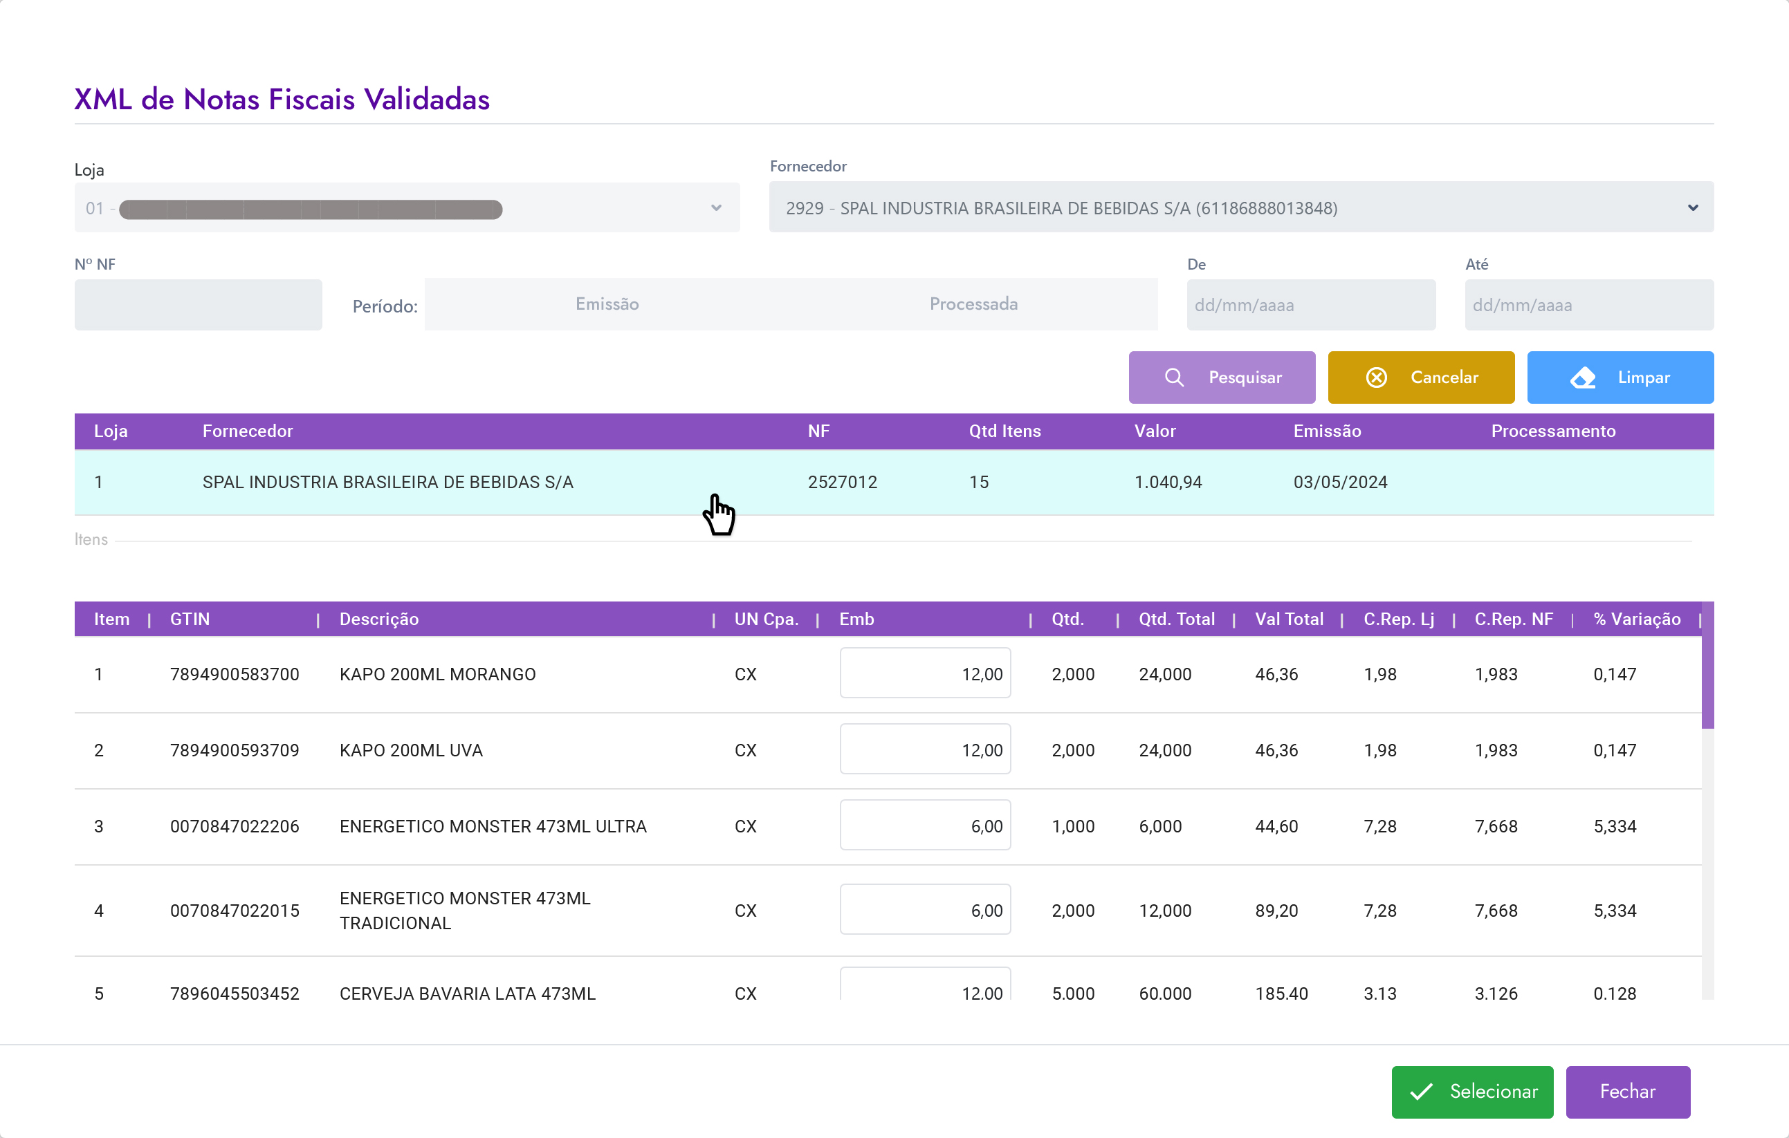This screenshot has width=1789, height=1138.
Task: Click the X-circle icon on Cancelar
Action: click(1376, 377)
